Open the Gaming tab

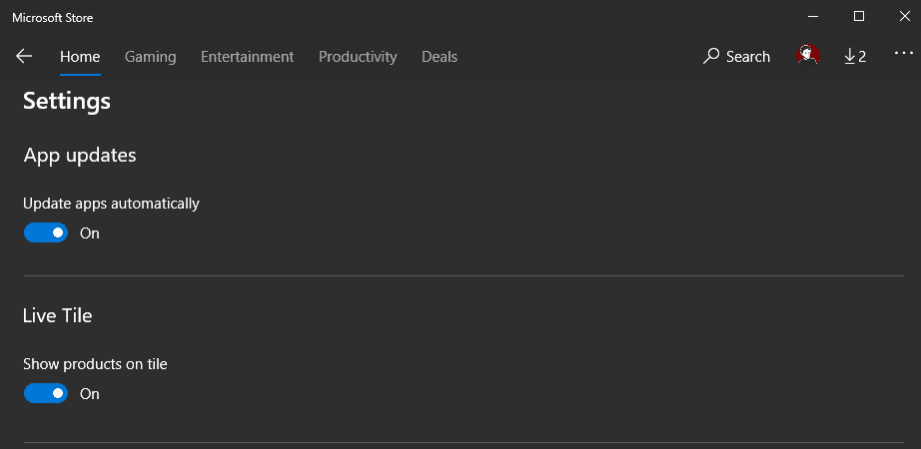[x=151, y=57]
